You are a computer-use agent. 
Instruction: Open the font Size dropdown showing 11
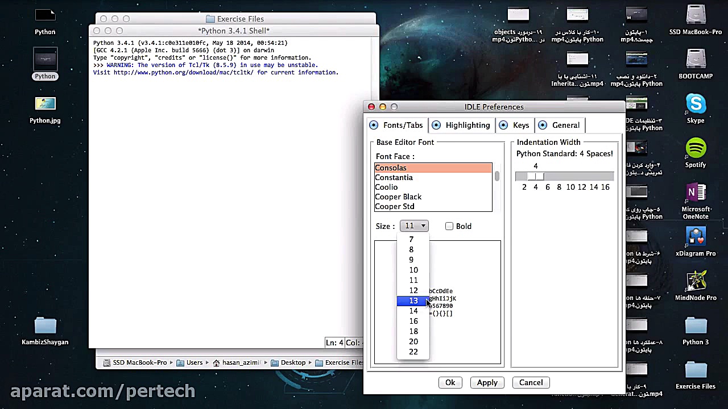click(414, 226)
